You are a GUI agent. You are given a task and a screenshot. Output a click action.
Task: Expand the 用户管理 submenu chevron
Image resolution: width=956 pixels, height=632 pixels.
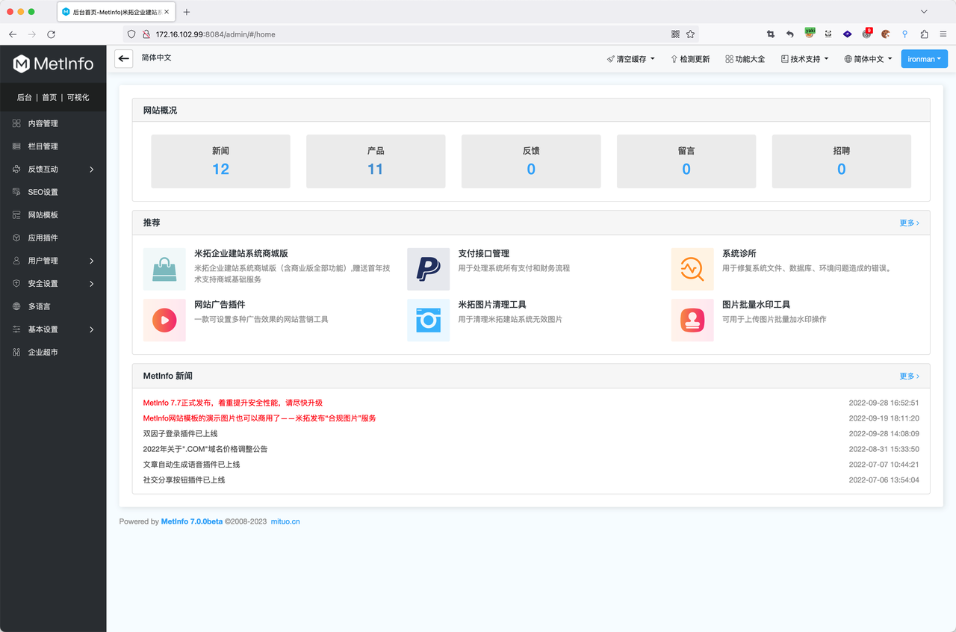[92, 261]
